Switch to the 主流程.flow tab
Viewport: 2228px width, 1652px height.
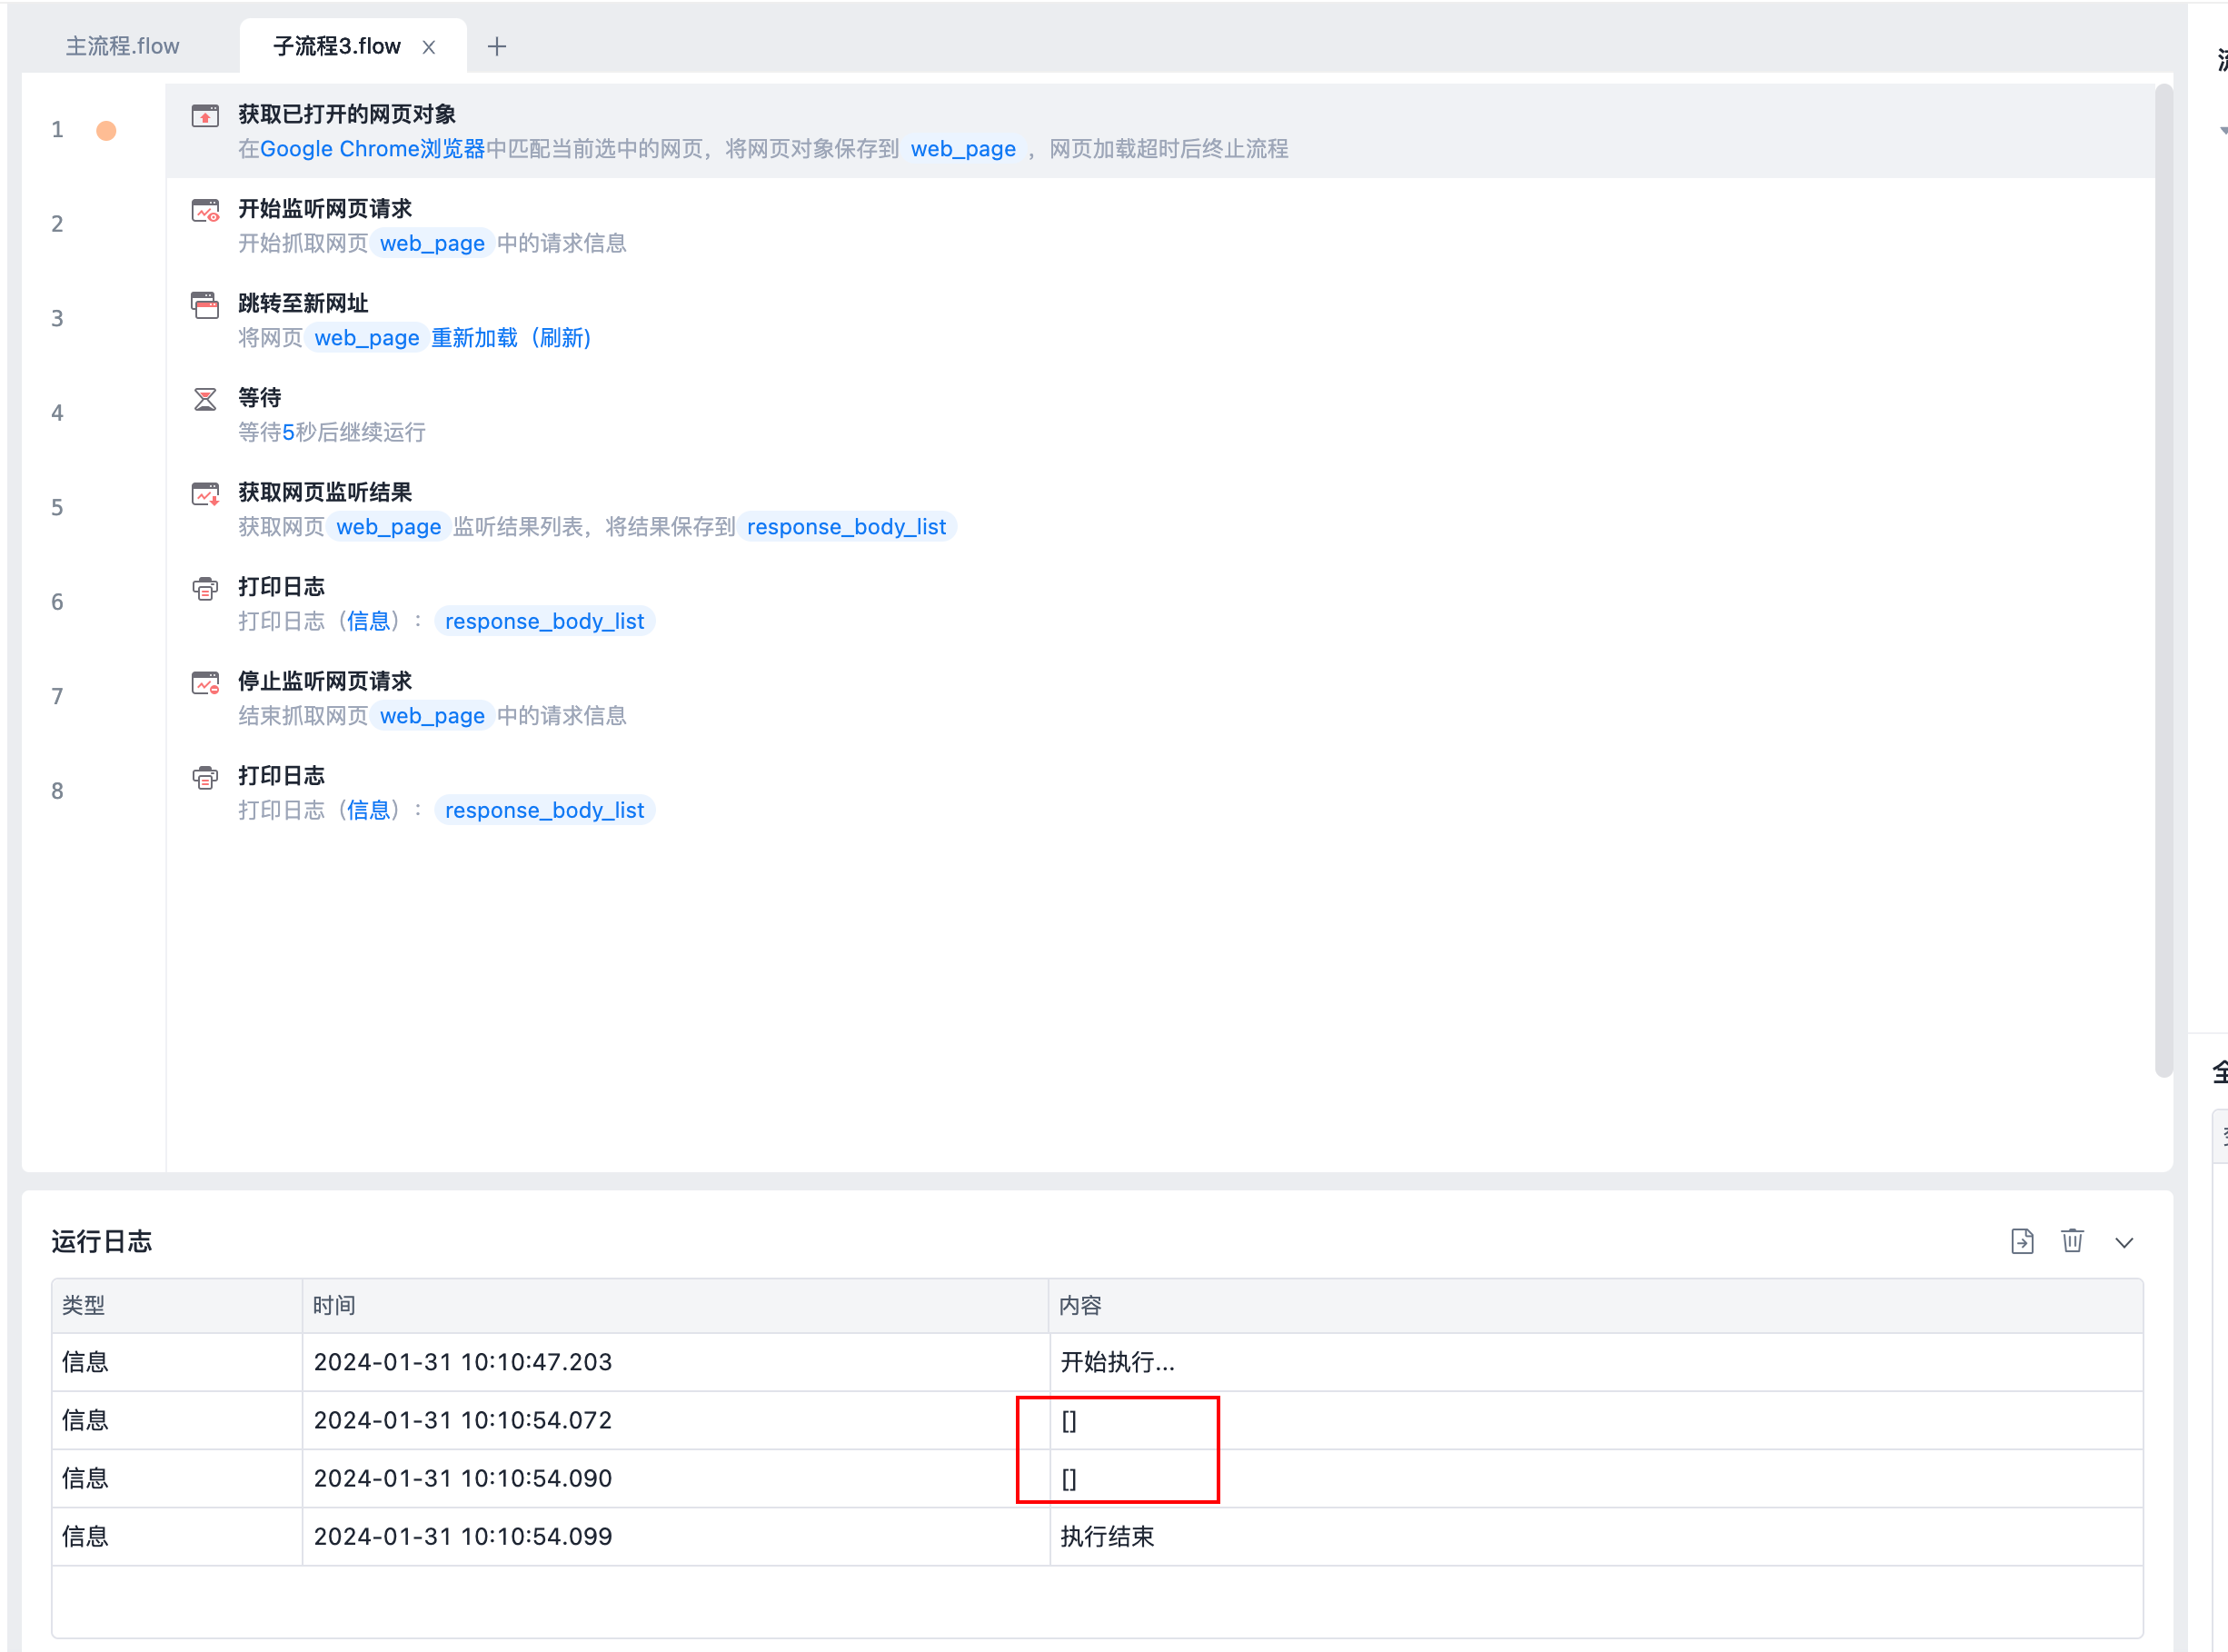[x=123, y=46]
